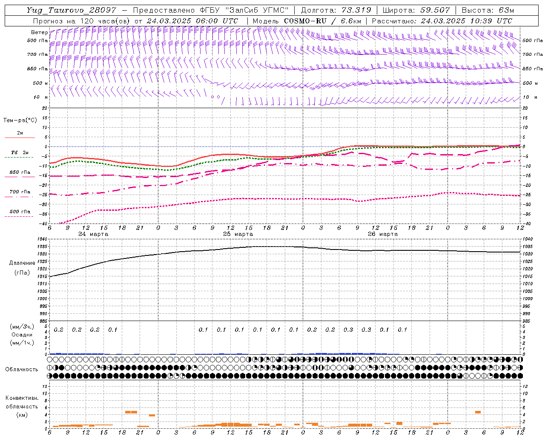Click the "Ветер" wind panel label
545x436 pixels.
(x=39, y=32)
